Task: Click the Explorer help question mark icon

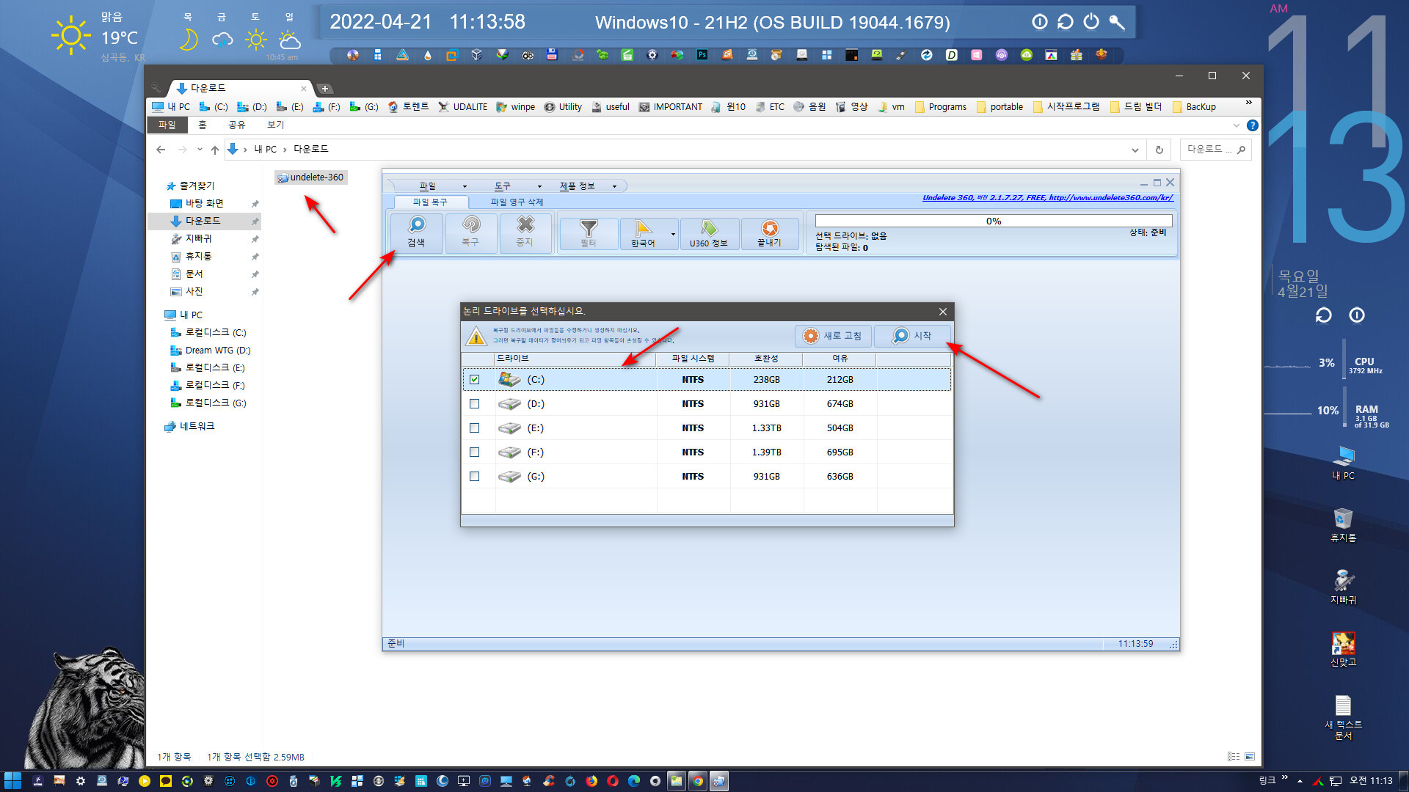Action: [1253, 125]
